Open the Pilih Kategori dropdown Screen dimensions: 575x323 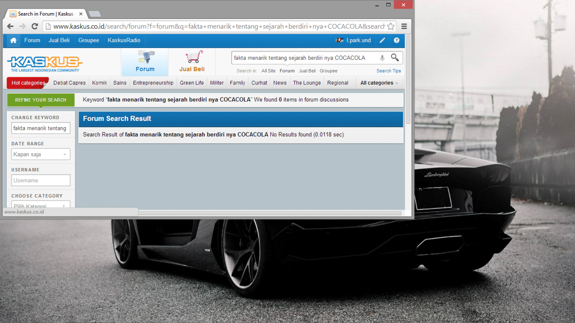40,206
